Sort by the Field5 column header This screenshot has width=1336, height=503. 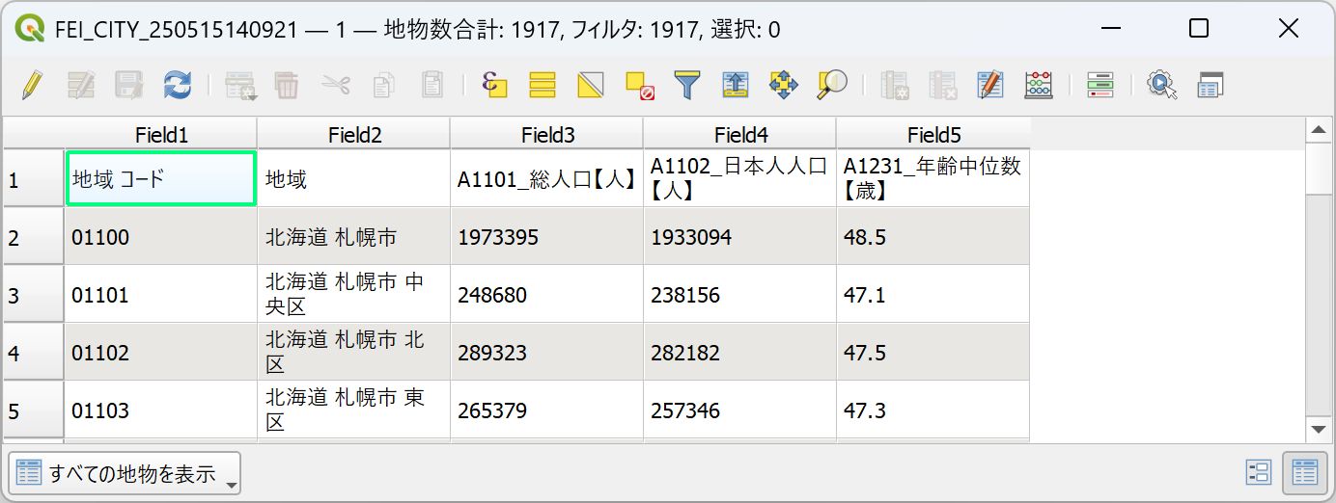click(933, 134)
